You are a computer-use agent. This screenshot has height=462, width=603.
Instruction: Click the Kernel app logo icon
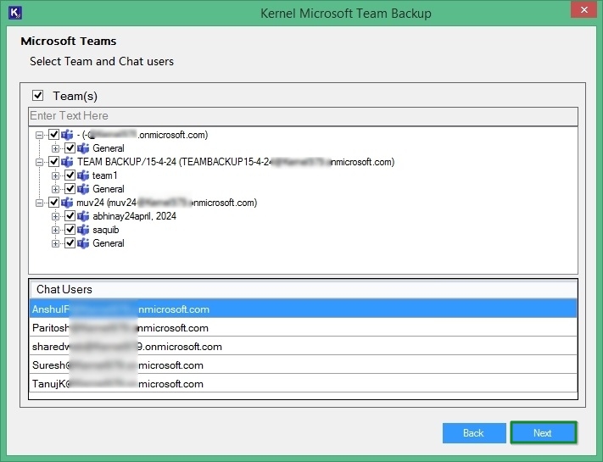[14, 13]
